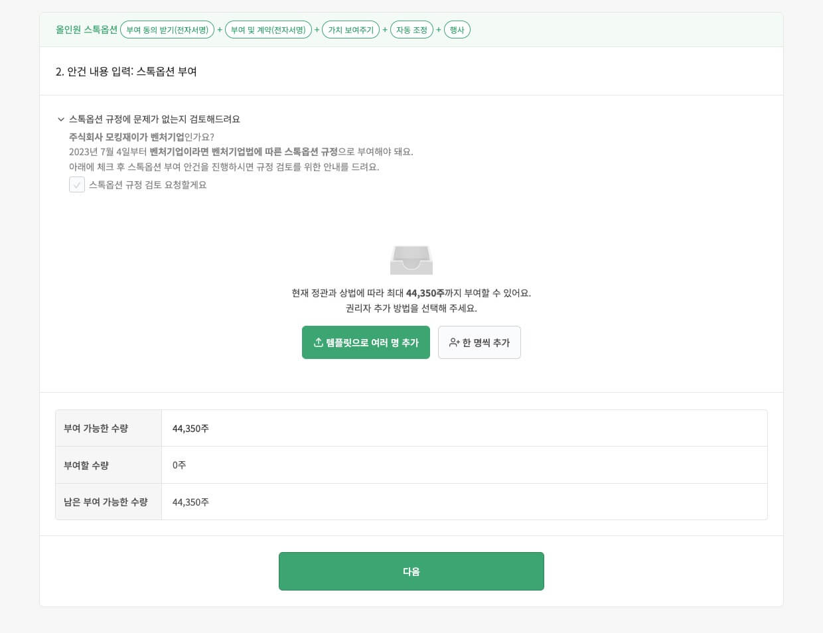Image resolution: width=823 pixels, height=633 pixels.
Task: Open the 행사 step pill
Action: click(x=457, y=29)
